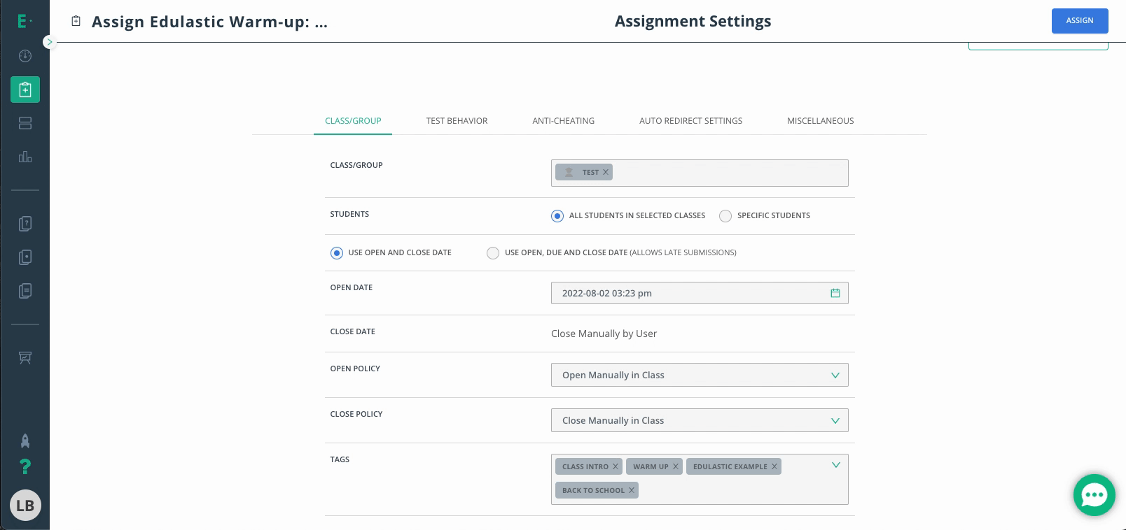Open Help via the question mark icon

click(x=25, y=466)
